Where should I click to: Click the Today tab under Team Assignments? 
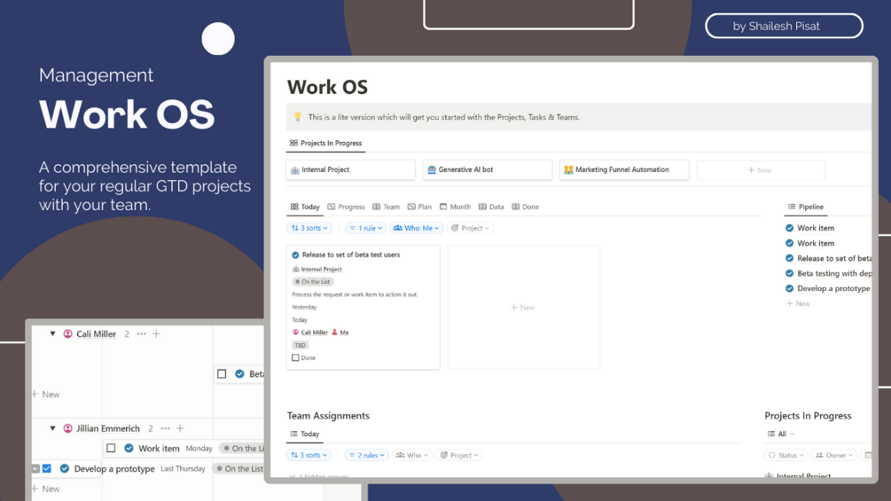[x=305, y=434]
